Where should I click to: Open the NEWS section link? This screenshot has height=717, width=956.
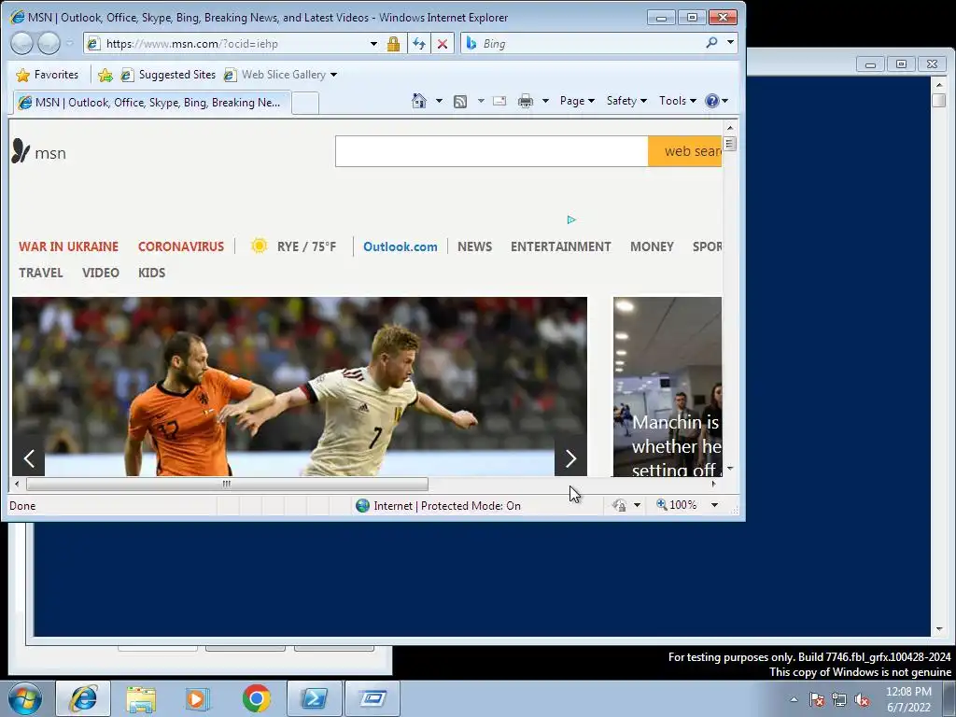[474, 246]
